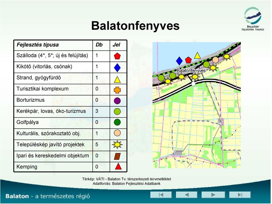Click the dark green Golfpálya circle icon

117,122
